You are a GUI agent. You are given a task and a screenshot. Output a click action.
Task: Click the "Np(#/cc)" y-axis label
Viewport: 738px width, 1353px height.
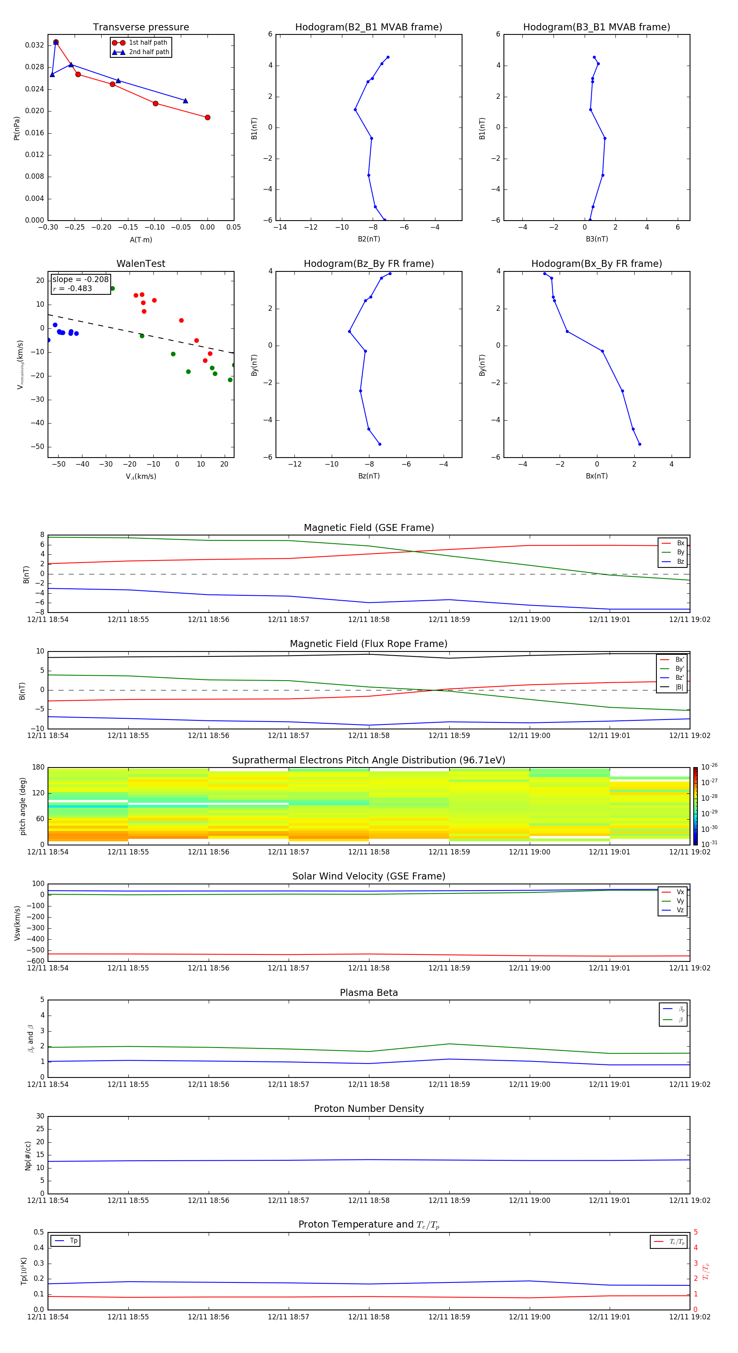click(28, 1155)
